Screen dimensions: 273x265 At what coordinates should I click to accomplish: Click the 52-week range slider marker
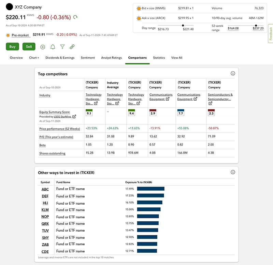click(x=256, y=26)
